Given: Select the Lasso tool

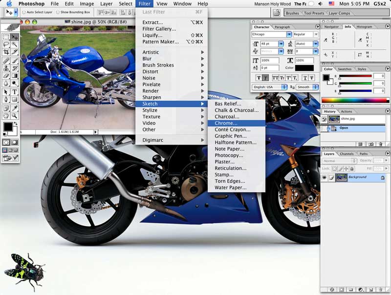Looking at the screenshot, I should 6,44.
